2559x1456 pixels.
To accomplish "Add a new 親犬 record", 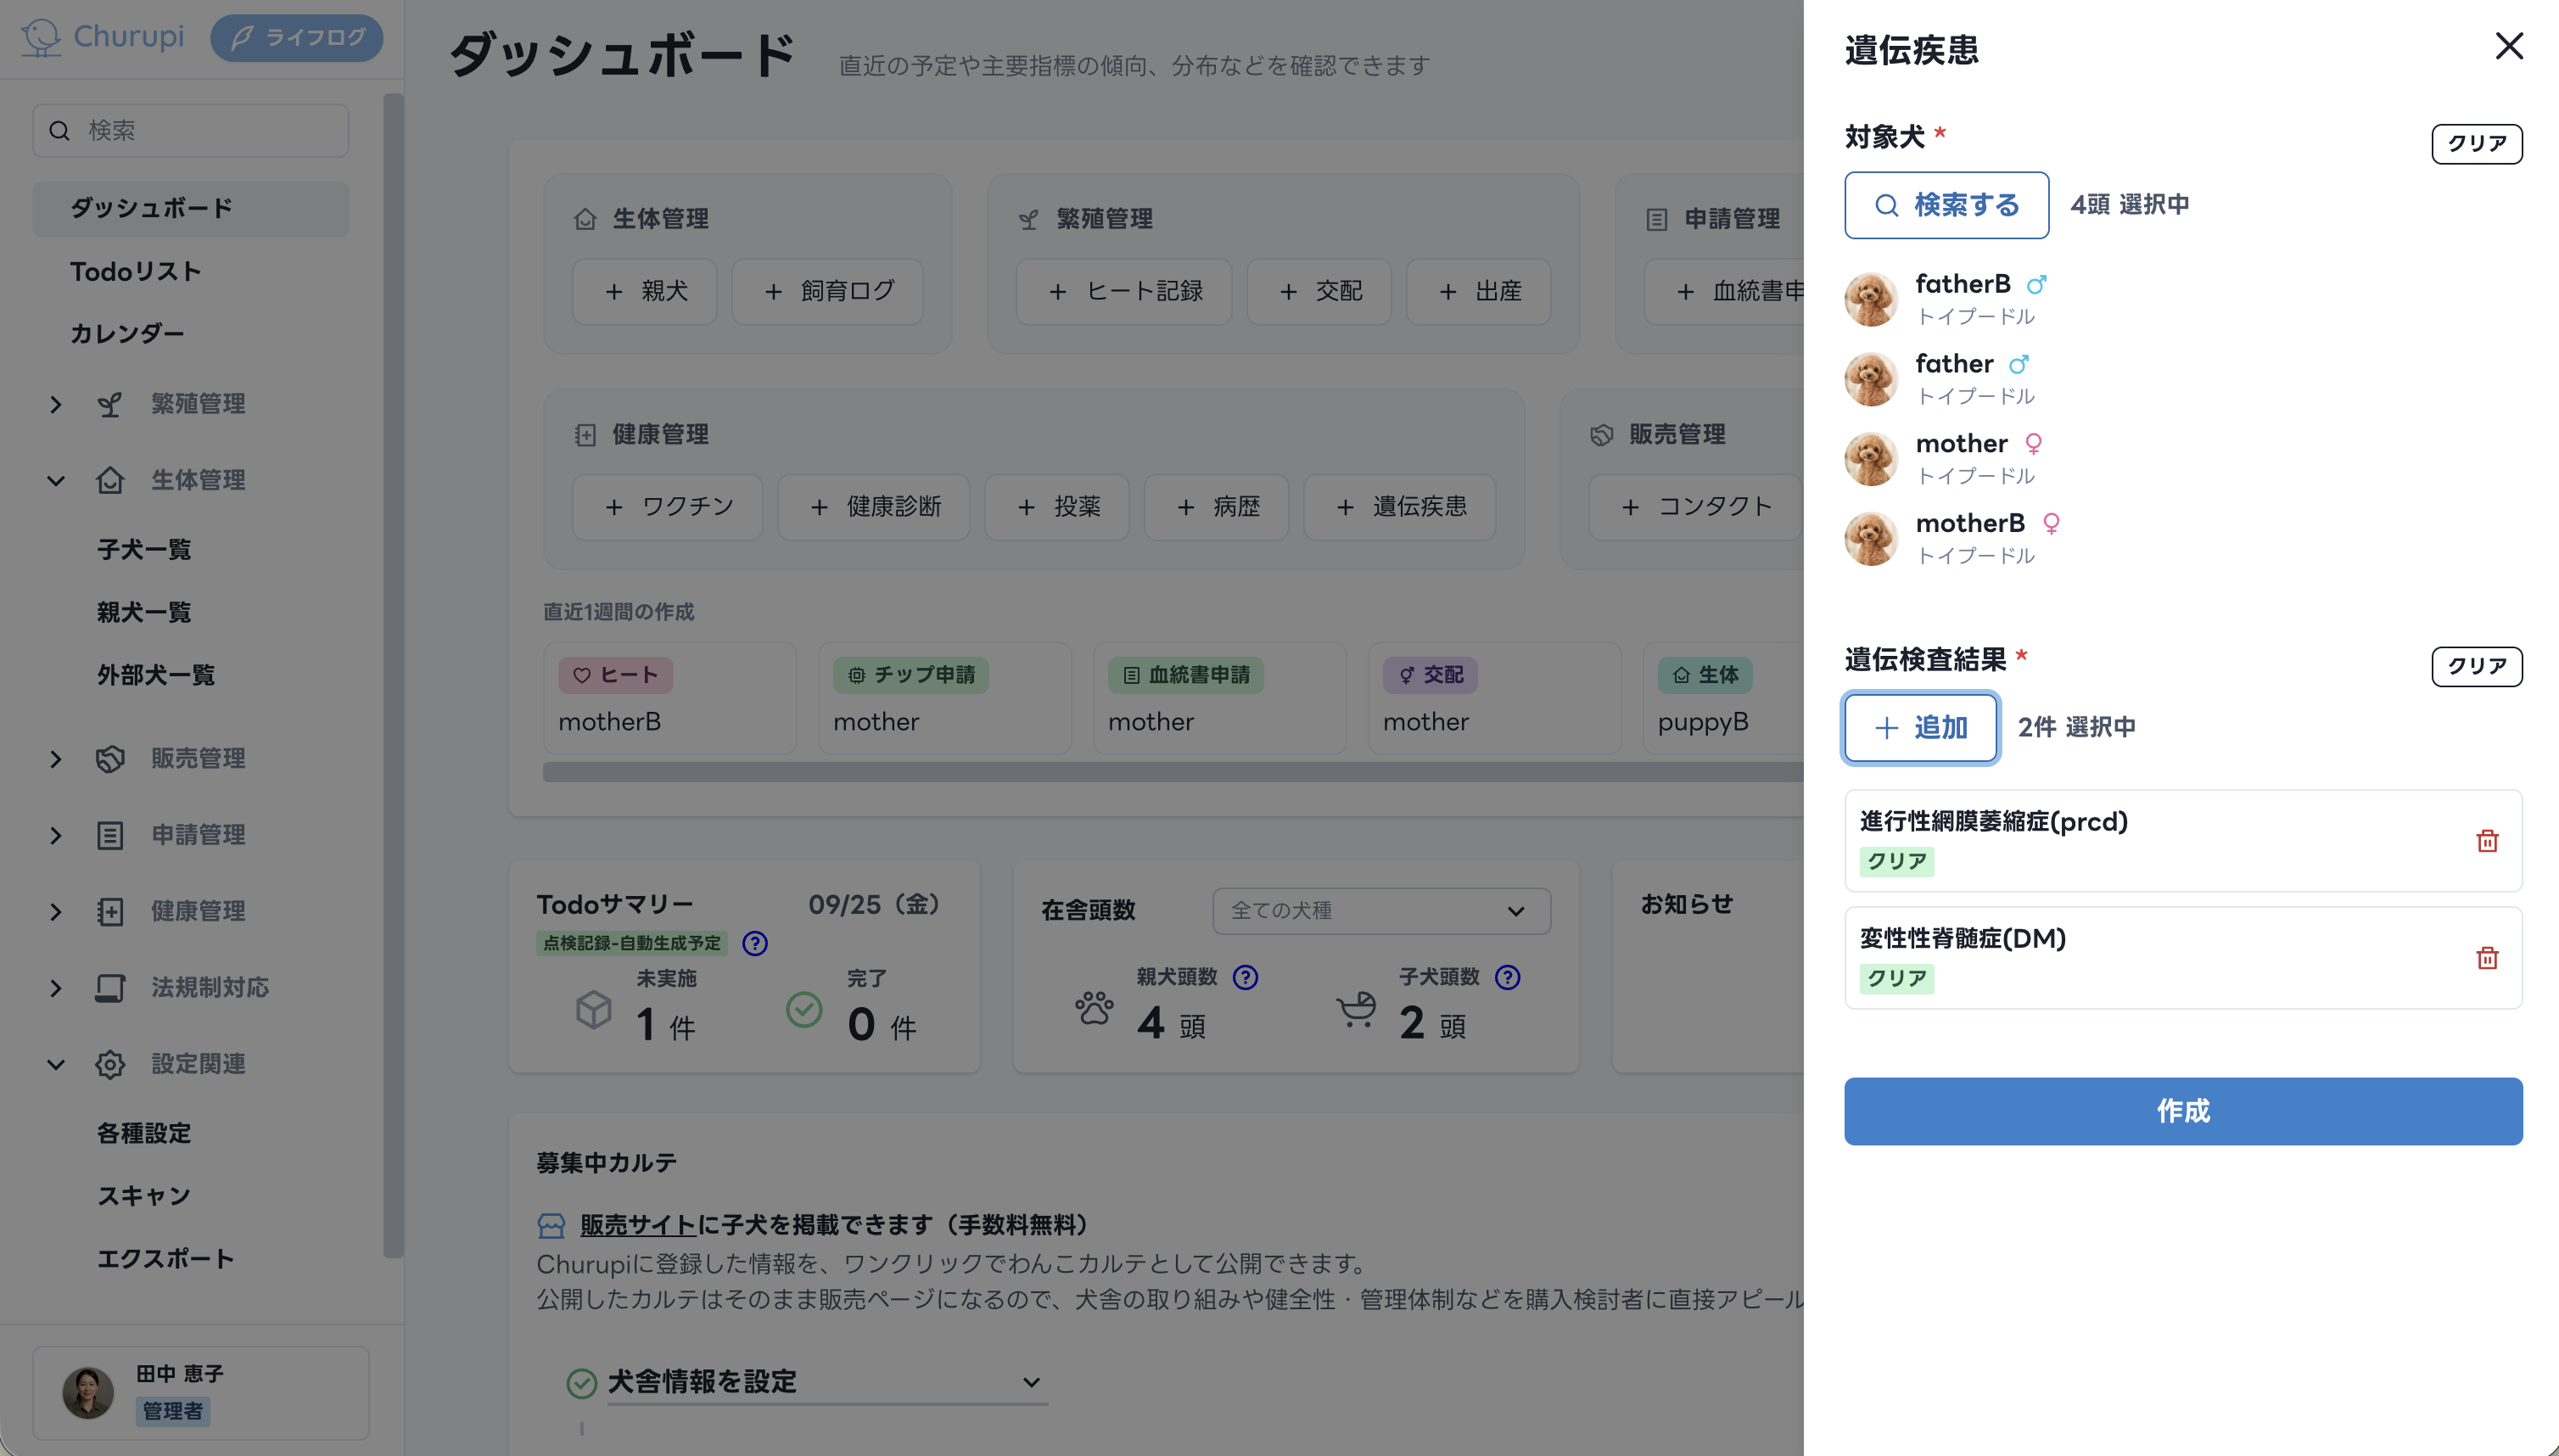I will [x=644, y=291].
